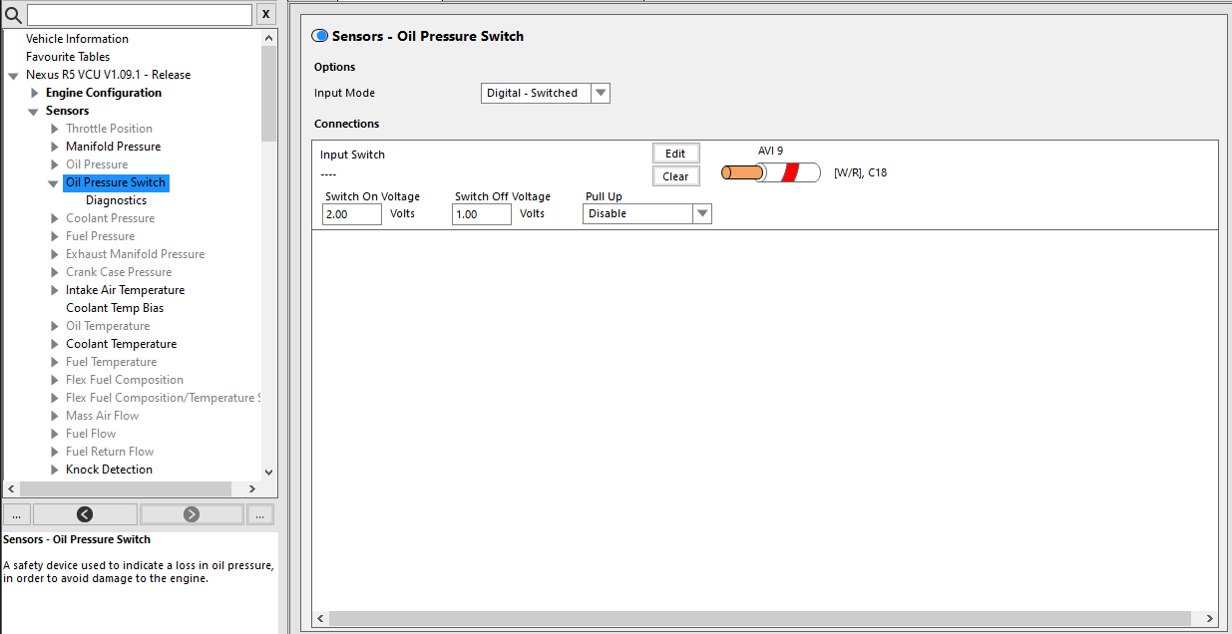Edit the Switch Off Voltage field
Image resolution: width=1232 pixels, height=634 pixels.
pos(482,214)
